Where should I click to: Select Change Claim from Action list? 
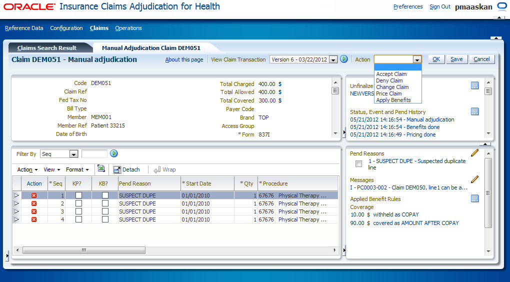[x=392, y=87]
